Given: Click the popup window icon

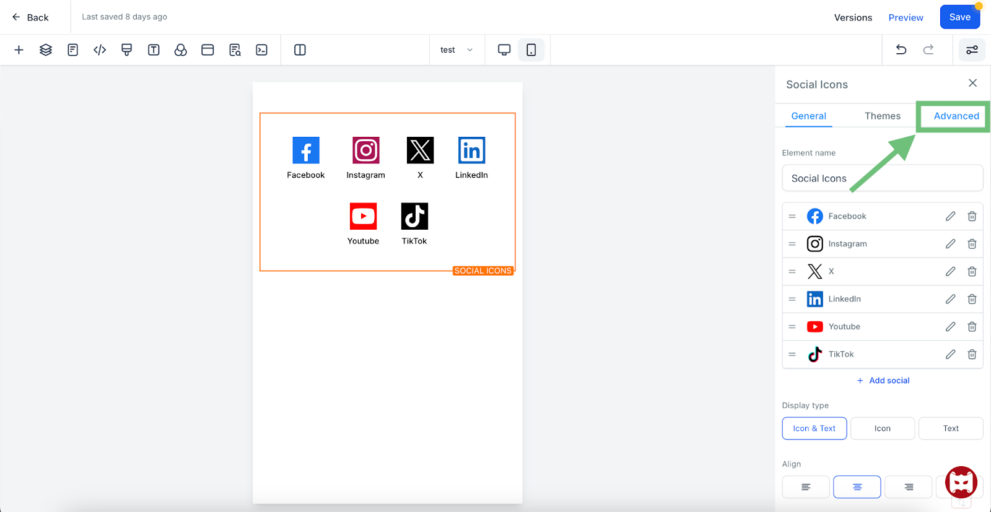Looking at the screenshot, I should tap(207, 50).
